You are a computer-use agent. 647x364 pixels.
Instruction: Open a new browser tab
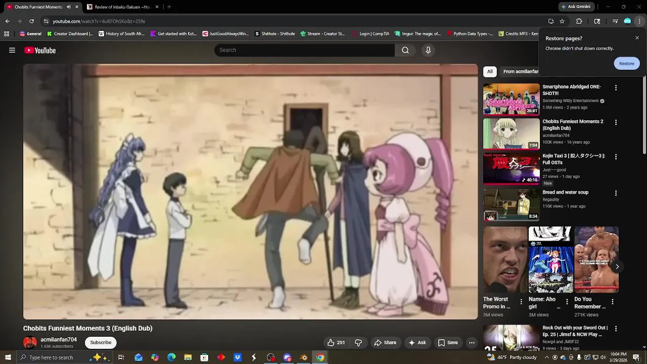point(169,7)
